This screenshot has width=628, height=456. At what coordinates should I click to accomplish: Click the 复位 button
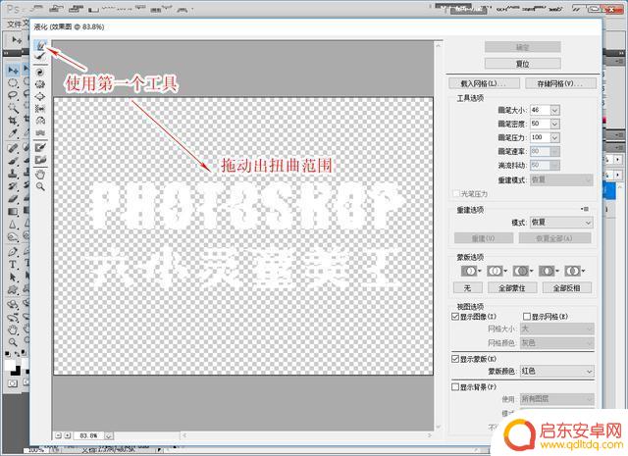(522, 64)
